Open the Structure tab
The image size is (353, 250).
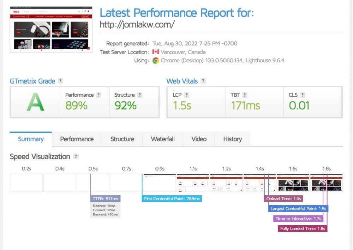[122, 139]
